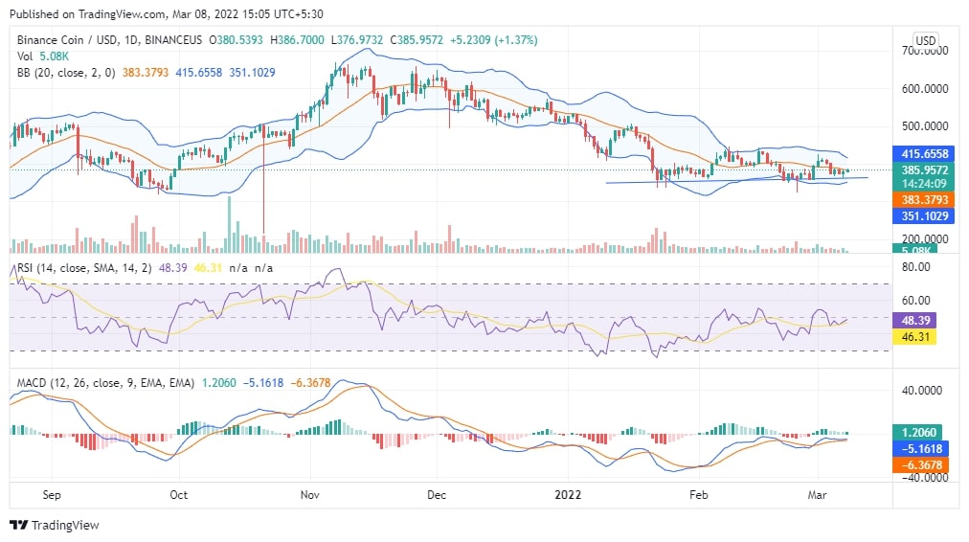Click the C385.9572 close value
This screenshot has width=969, height=542.
coord(417,40)
